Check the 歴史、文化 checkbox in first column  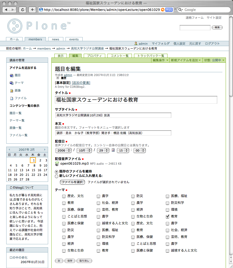(x=64, y=196)
